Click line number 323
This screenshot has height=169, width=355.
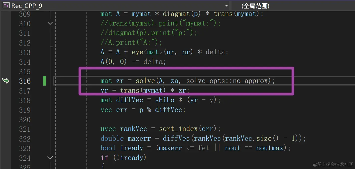(x=25, y=148)
